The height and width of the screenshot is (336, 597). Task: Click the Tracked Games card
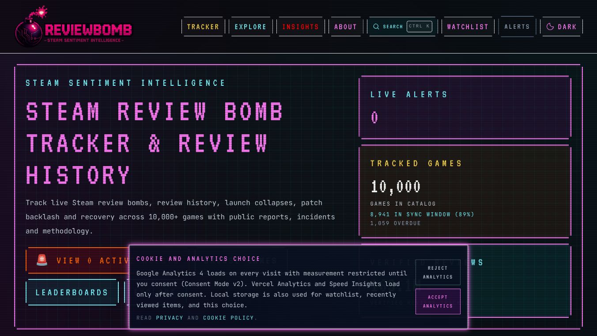[x=466, y=191]
